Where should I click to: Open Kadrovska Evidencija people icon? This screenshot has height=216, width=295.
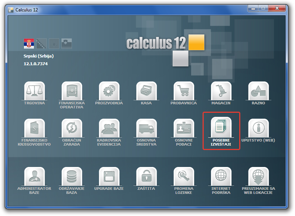(x=109, y=128)
